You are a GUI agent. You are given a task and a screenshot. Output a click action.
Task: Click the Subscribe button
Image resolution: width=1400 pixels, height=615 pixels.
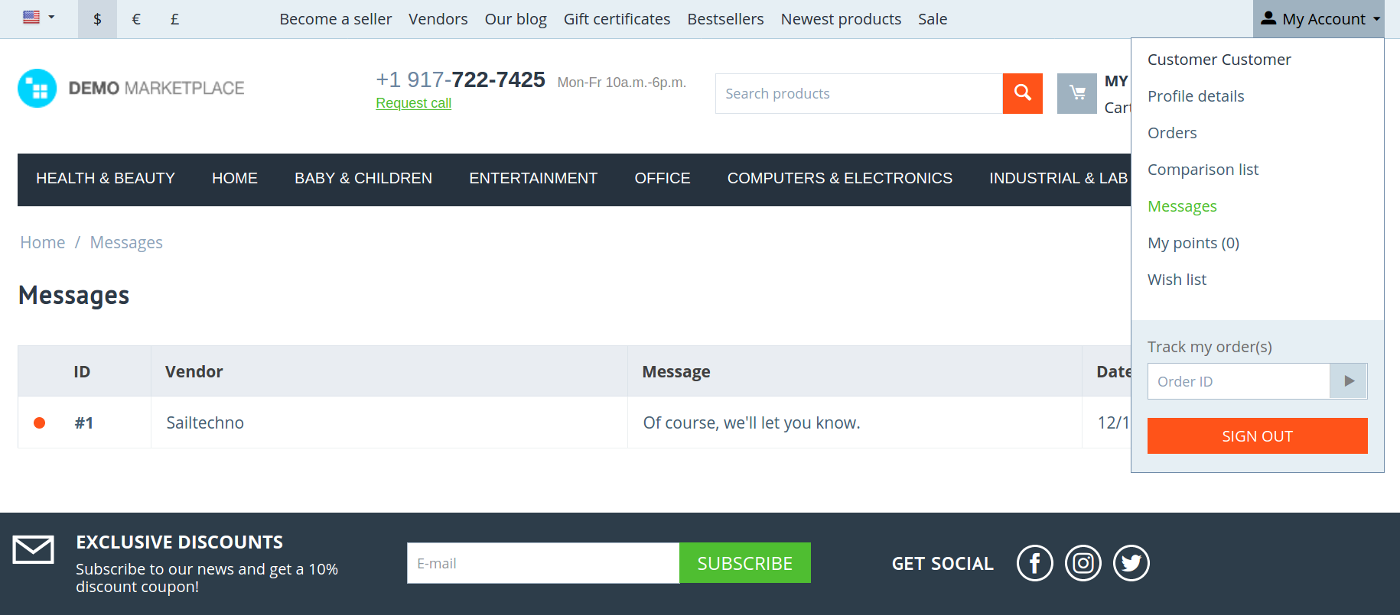coord(745,563)
